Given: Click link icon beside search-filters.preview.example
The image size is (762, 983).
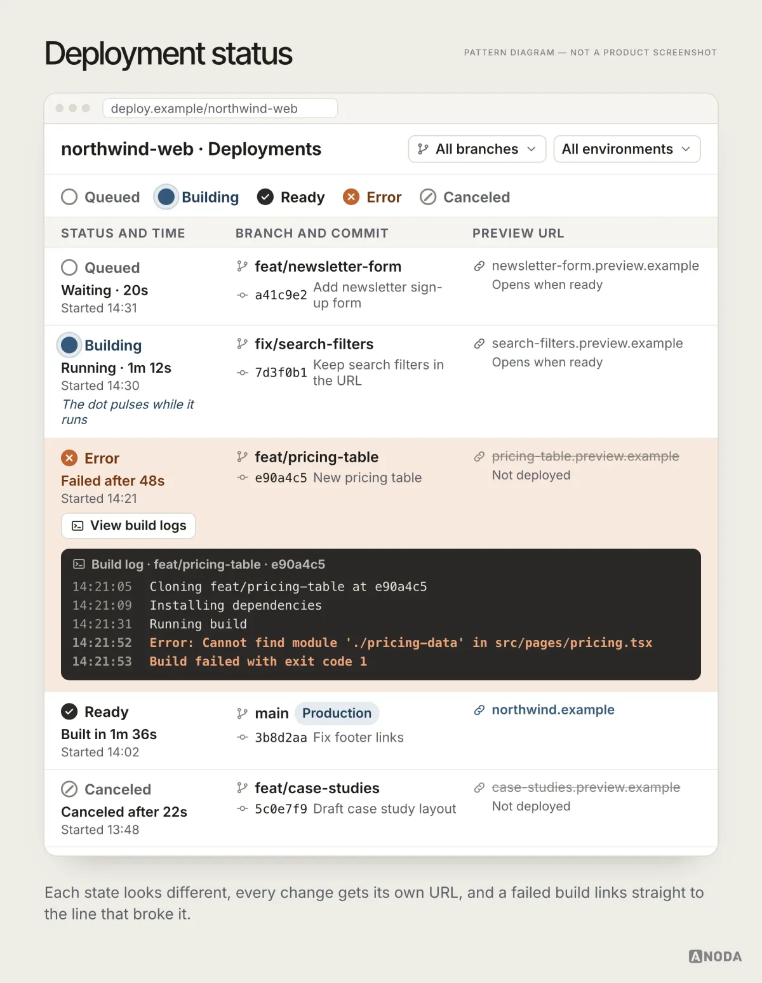Looking at the screenshot, I should pyautogui.click(x=479, y=344).
